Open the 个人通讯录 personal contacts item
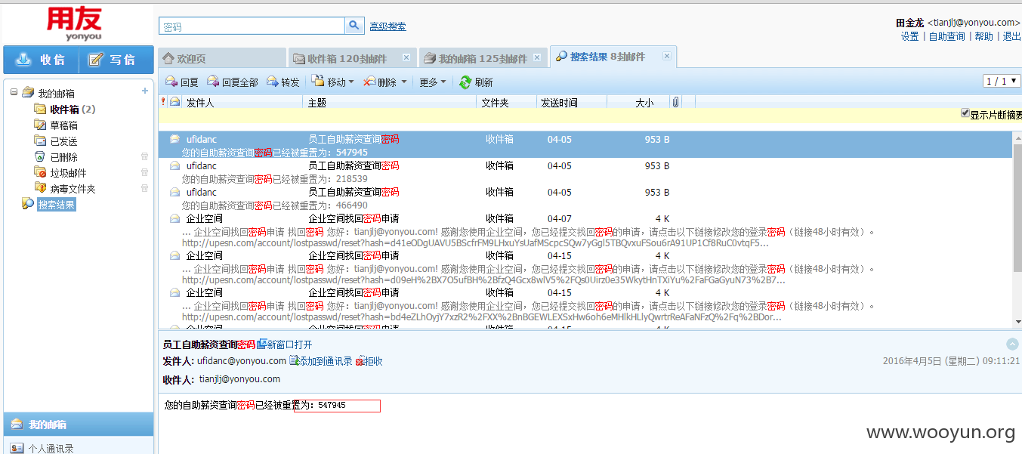 [x=51, y=448]
